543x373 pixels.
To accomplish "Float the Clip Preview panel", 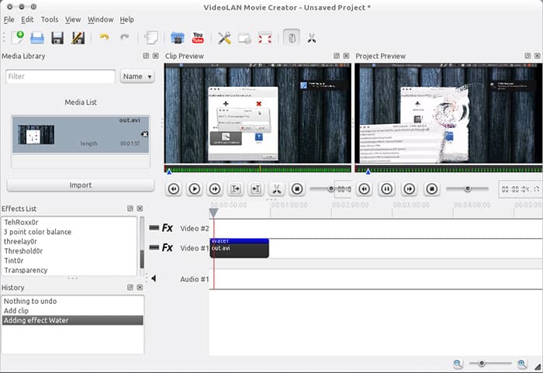I will click(x=336, y=56).
